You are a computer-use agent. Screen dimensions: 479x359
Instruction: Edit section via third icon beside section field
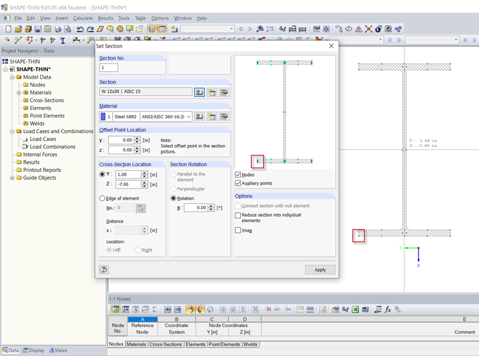coord(224,92)
